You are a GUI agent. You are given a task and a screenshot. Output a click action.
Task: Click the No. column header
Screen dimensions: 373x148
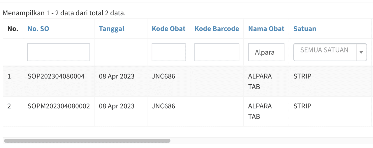point(13,29)
